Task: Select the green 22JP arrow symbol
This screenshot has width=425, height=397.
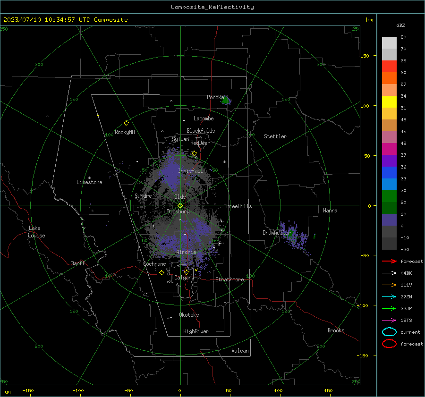Action: (389, 308)
